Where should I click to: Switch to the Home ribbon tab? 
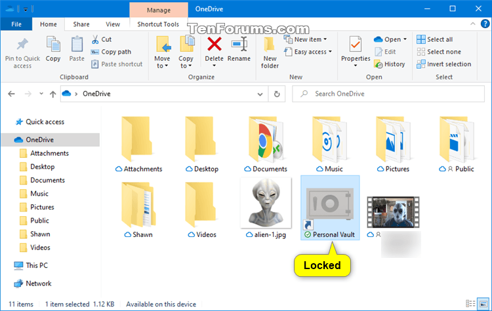click(x=49, y=24)
